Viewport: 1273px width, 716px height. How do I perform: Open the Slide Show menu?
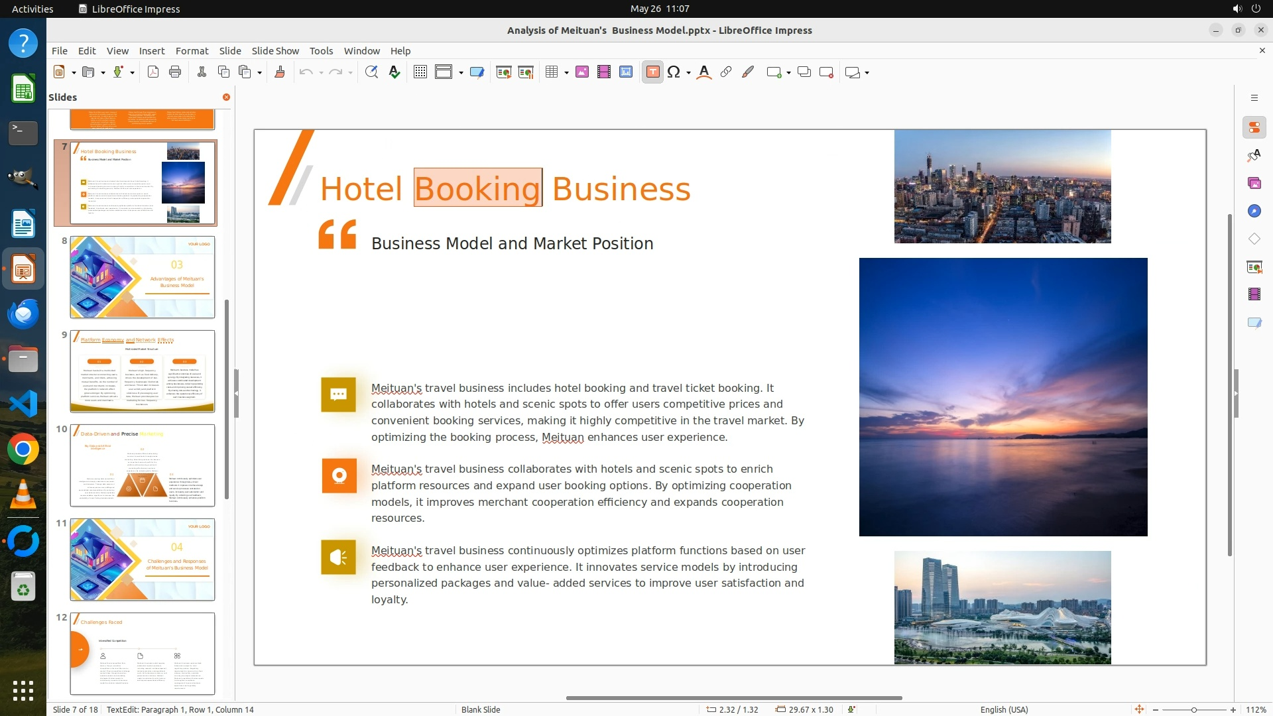(x=275, y=50)
